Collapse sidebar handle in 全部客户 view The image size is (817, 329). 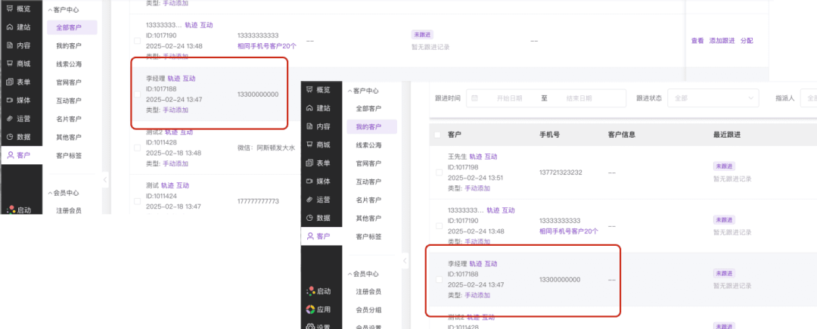(104, 179)
